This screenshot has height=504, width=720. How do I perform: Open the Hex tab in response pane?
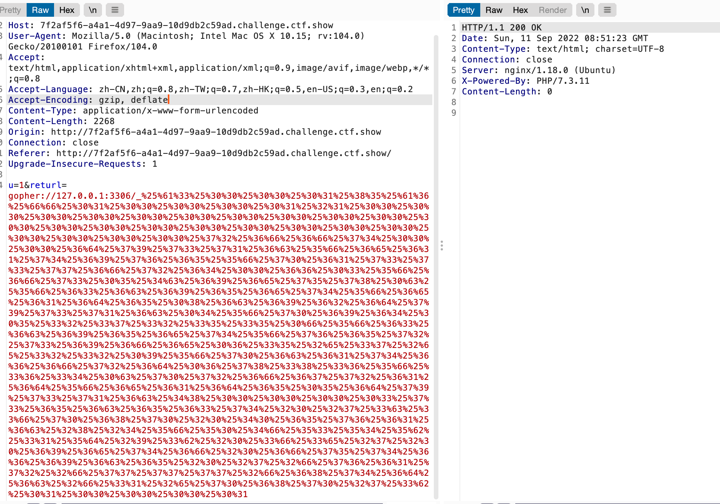520,10
